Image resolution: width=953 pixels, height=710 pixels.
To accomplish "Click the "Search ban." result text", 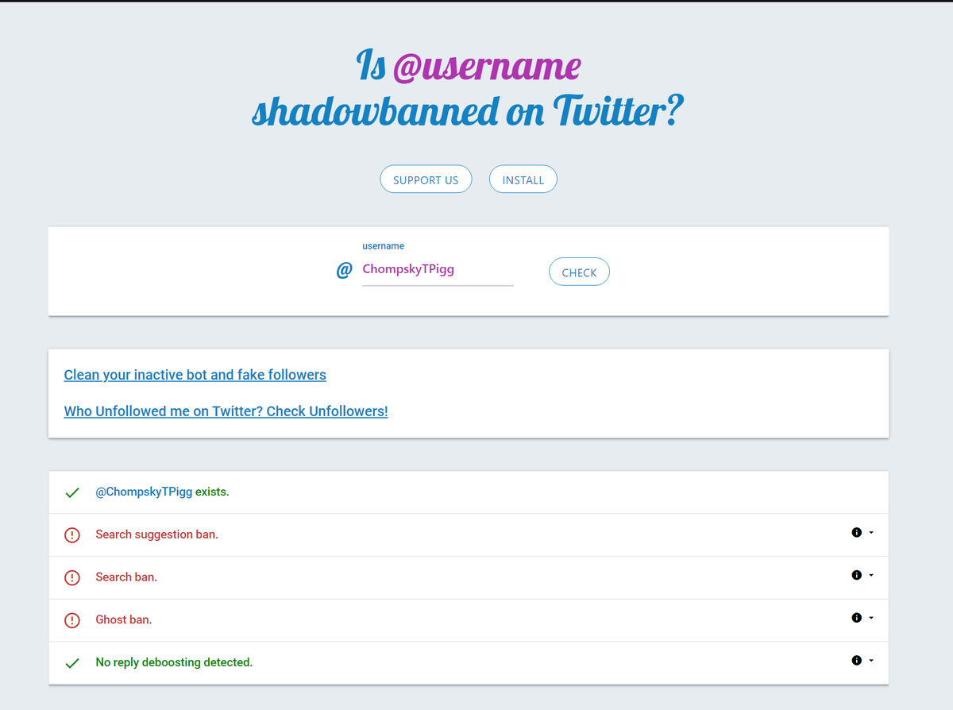I will (x=126, y=577).
